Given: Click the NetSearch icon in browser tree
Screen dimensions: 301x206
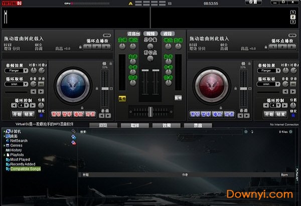Looking at the screenshot, I should [x=8, y=141].
